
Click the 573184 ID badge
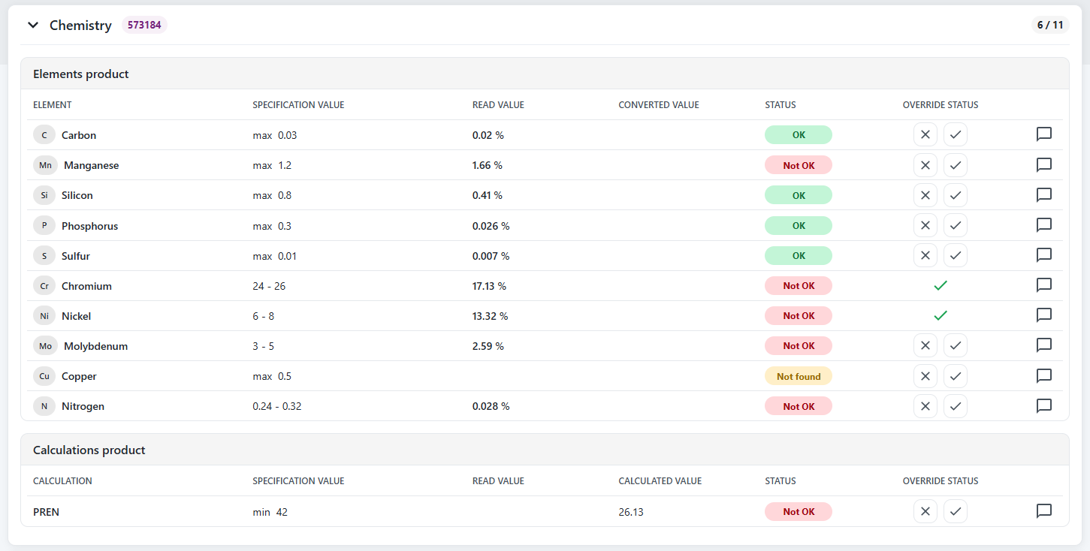pyautogui.click(x=144, y=25)
